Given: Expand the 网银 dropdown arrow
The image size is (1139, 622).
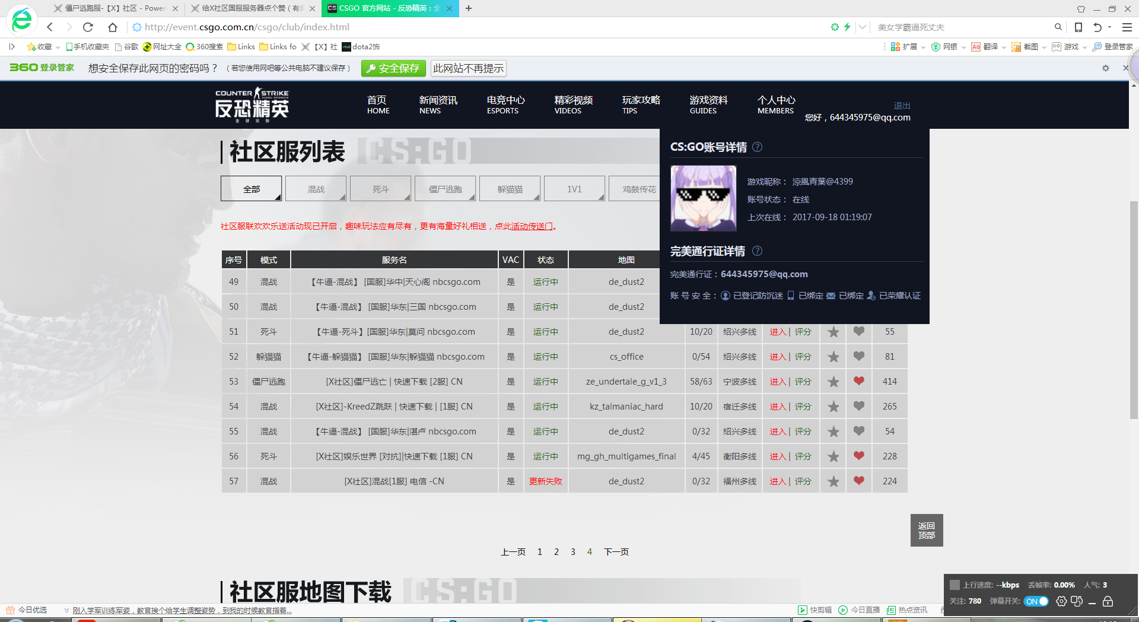Looking at the screenshot, I should click(x=963, y=47).
